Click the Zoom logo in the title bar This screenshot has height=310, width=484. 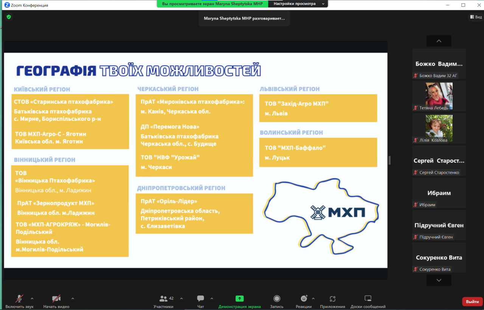click(x=7, y=5)
